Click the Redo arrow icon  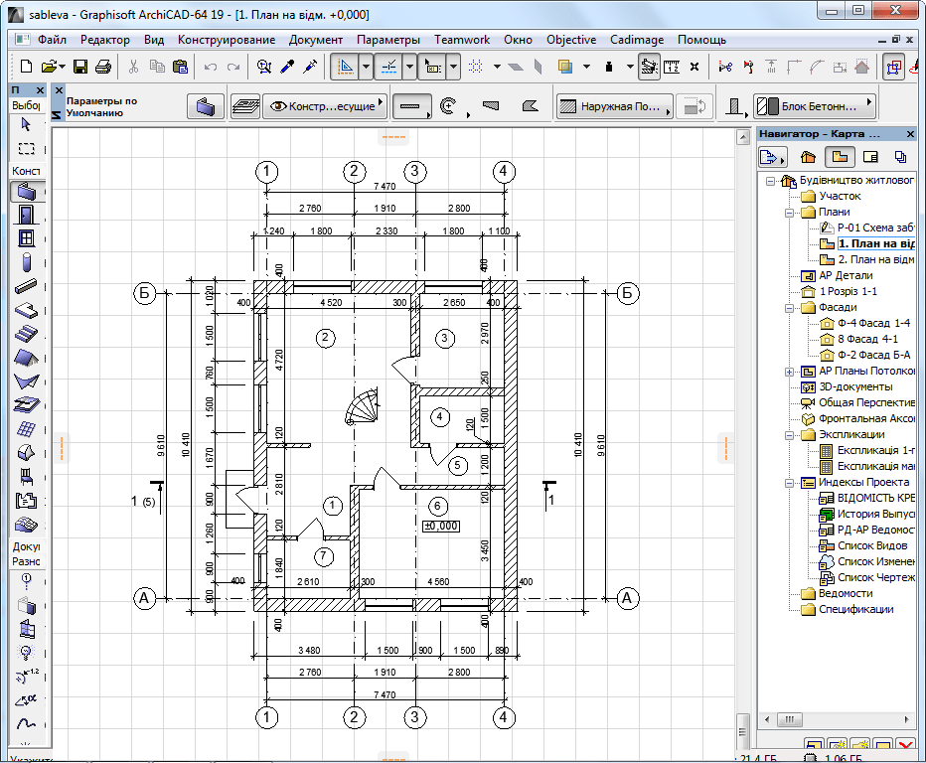(233, 67)
